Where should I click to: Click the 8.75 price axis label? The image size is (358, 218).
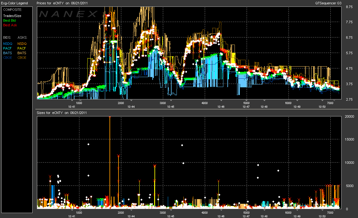click(349, 7)
